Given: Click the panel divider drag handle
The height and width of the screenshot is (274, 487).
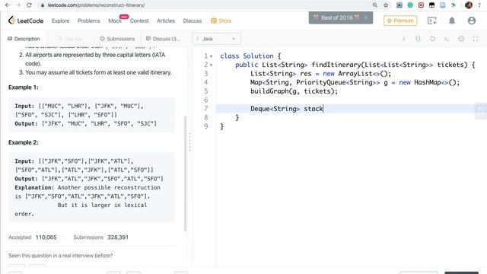Looking at the screenshot, I should click(189, 142).
